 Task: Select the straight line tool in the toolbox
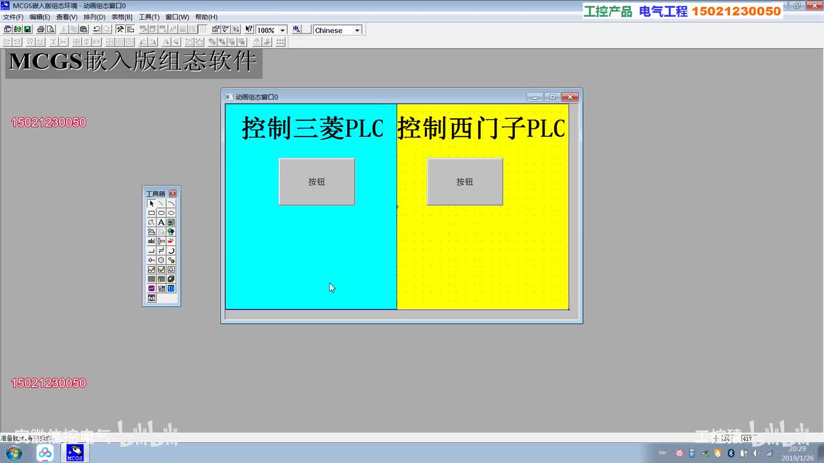tap(162, 203)
